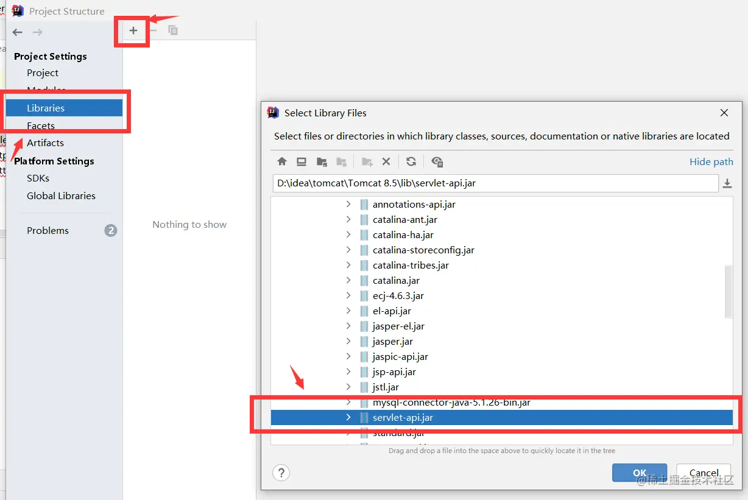Click the Hide path link
The height and width of the screenshot is (500, 748).
point(711,161)
